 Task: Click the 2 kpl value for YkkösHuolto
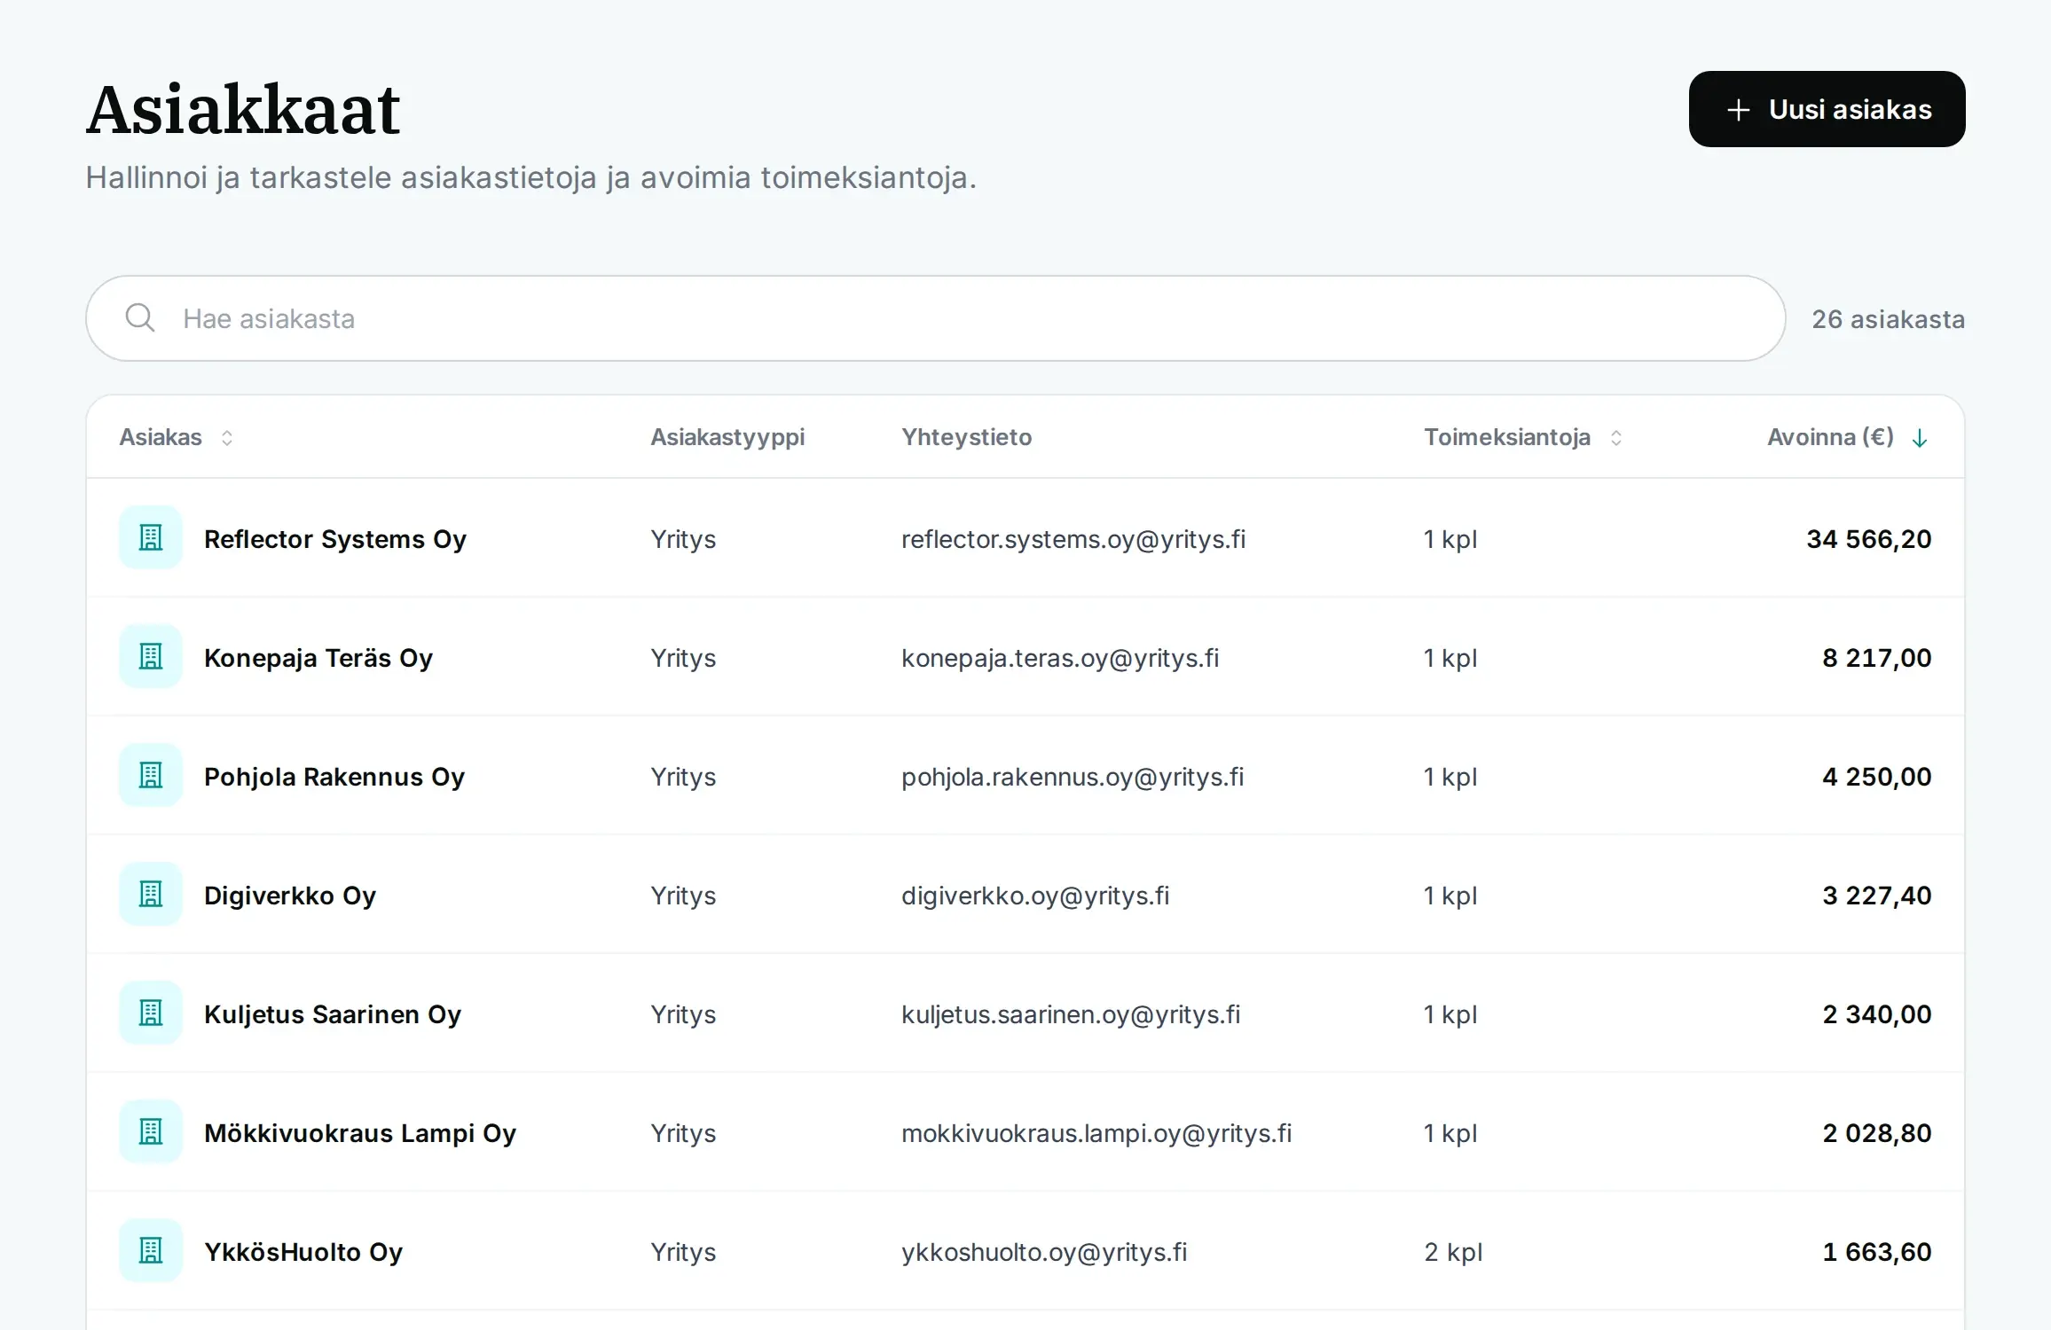click(1453, 1252)
